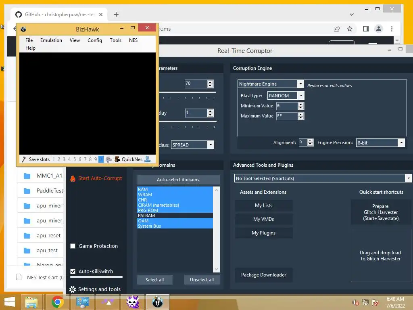Disable the Auto-KillSwitch checkbox
The width and height of the screenshot is (413, 310).
coord(73,271)
